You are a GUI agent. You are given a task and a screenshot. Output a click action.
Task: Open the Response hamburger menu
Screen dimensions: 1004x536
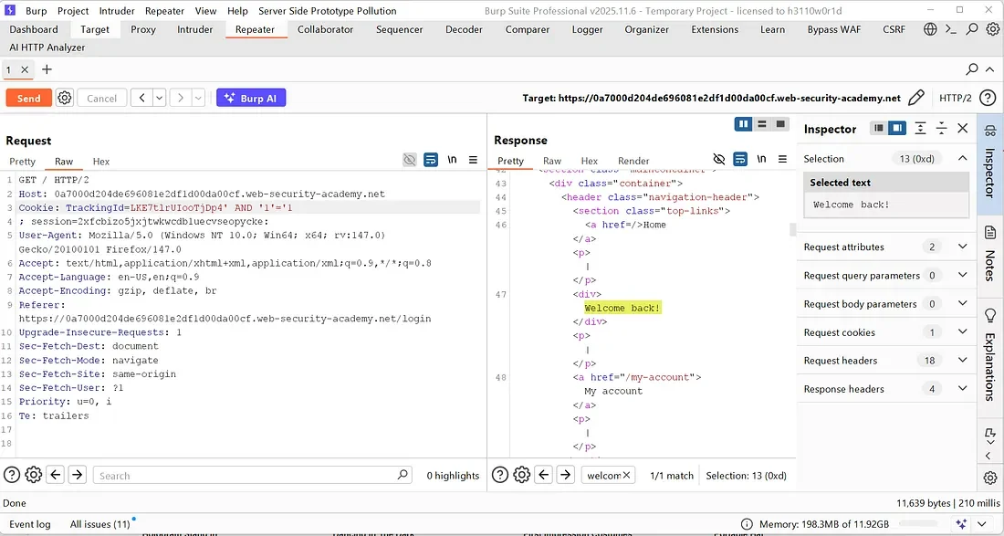782,160
